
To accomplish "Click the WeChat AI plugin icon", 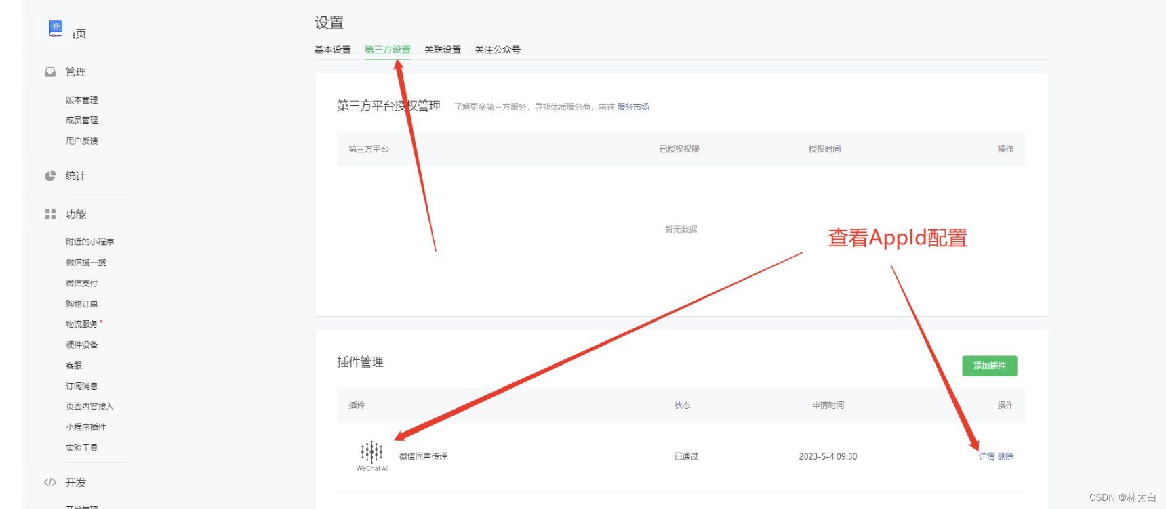I will [x=372, y=456].
